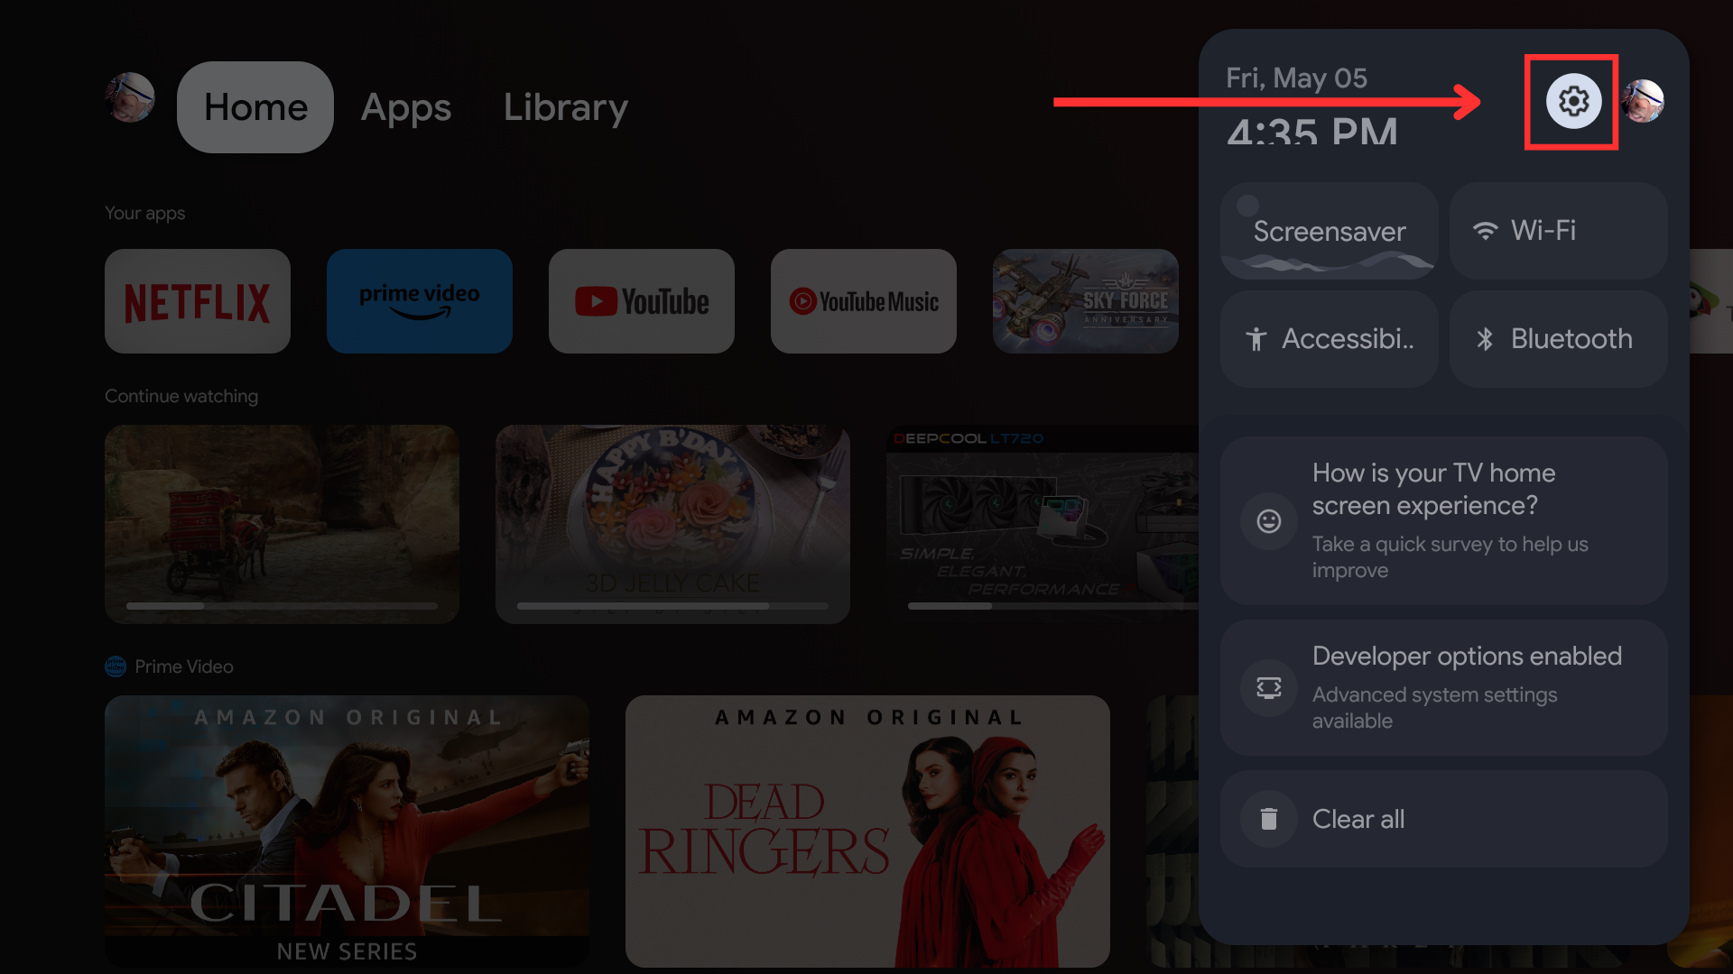Activate the Screensaver tile
Image resolution: width=1733 pixels, height=974 pixels.
(1329, 231)
